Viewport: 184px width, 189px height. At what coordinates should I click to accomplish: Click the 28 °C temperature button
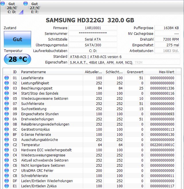coord(17,59)
